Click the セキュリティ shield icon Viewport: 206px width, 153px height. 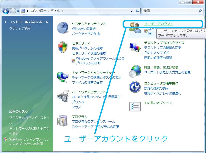pos(63,47)
